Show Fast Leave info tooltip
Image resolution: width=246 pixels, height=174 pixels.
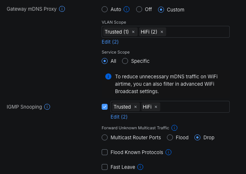click(140, 167)
